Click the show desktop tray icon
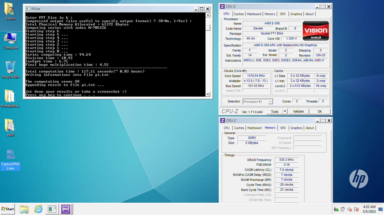Image resolution: width=384 pixels, height=215 pixels. tap(381, 209)
